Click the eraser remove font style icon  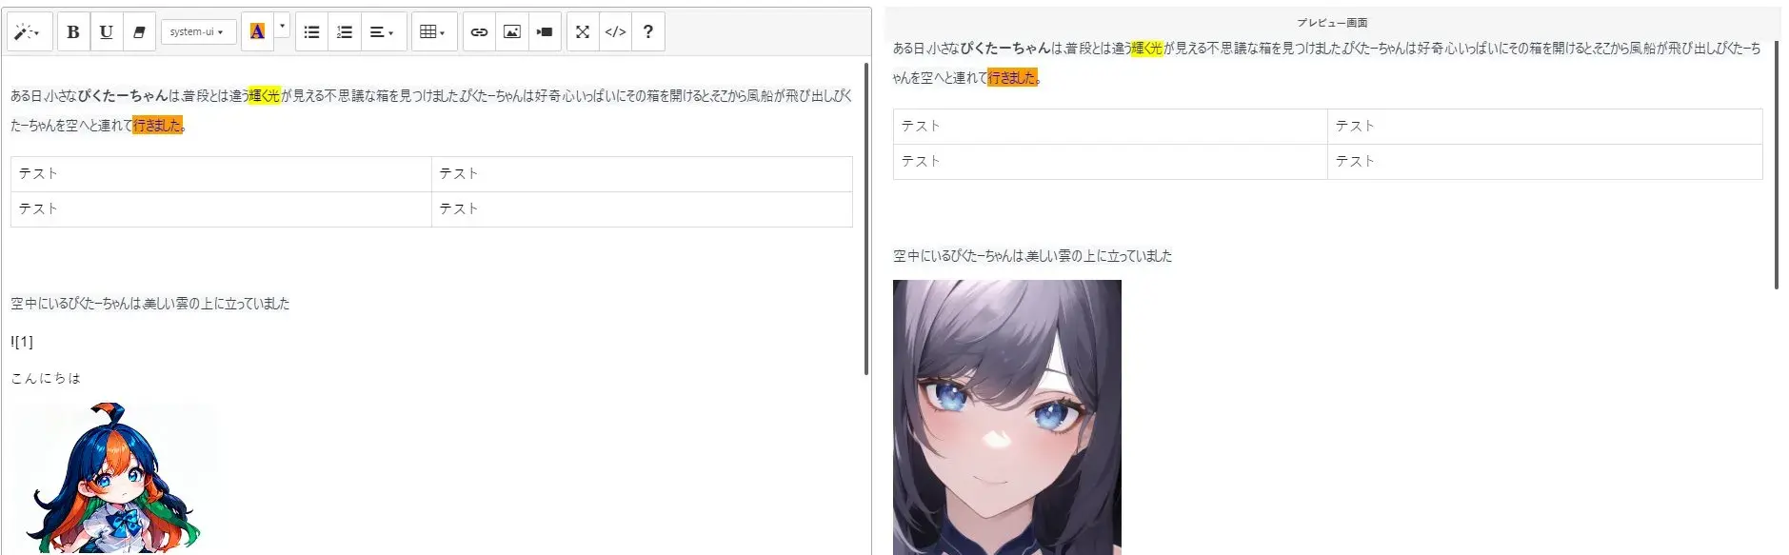click(139, 31)
